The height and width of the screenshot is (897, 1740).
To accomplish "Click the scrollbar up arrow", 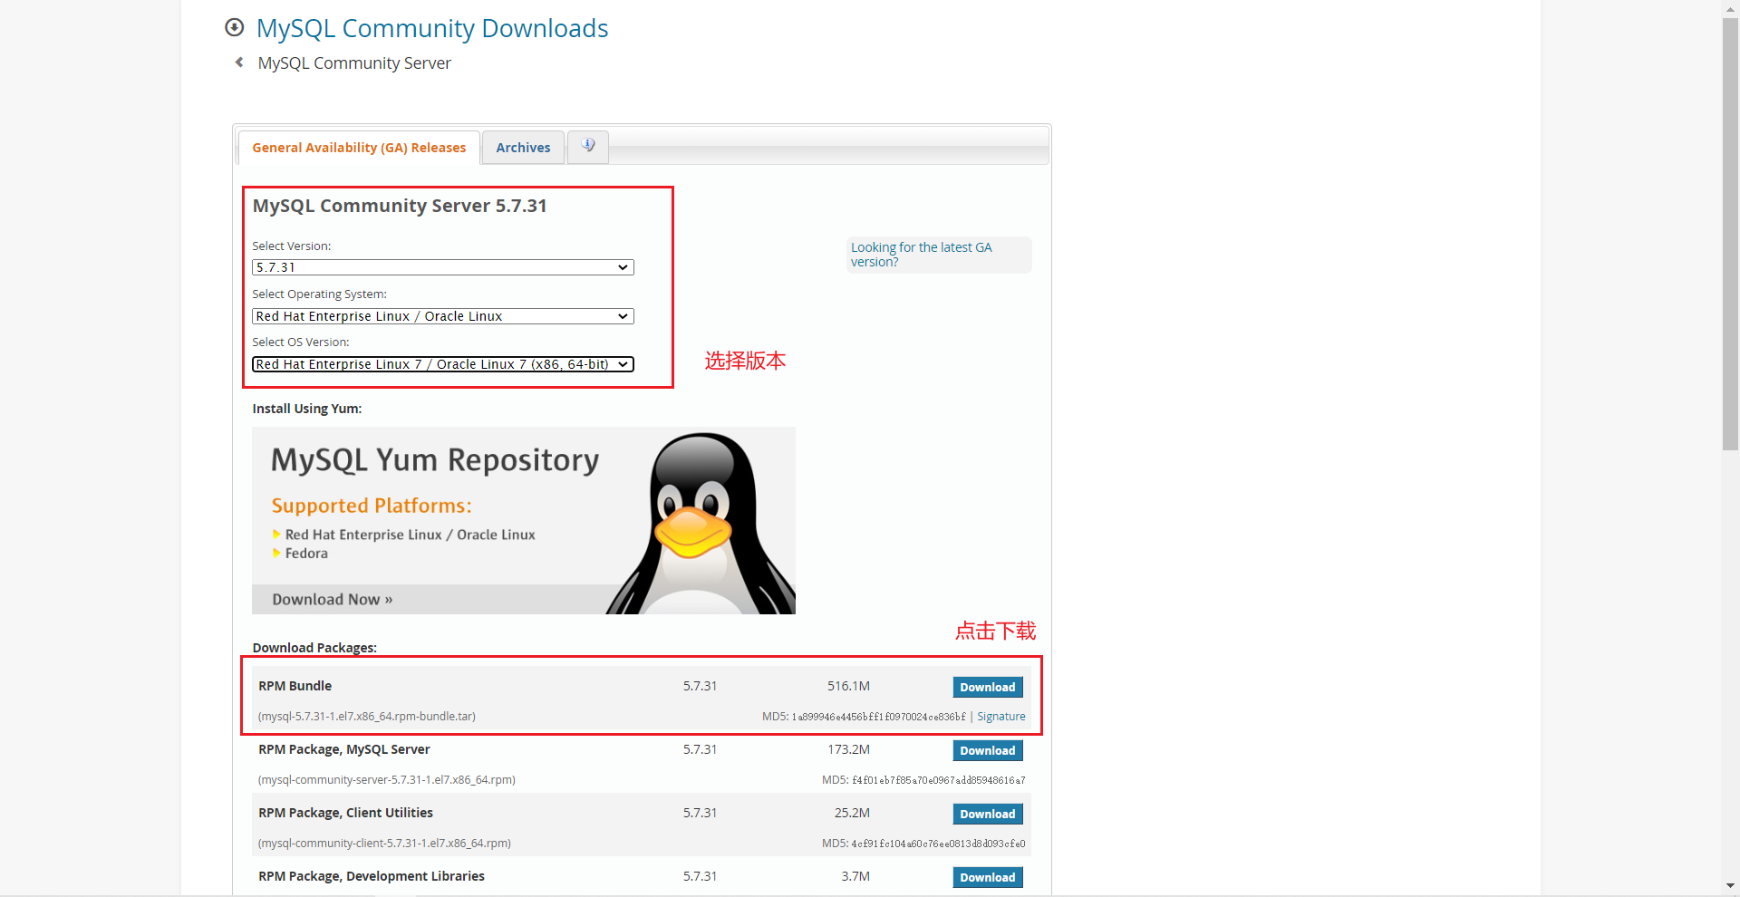I will tap(1730, 8).
